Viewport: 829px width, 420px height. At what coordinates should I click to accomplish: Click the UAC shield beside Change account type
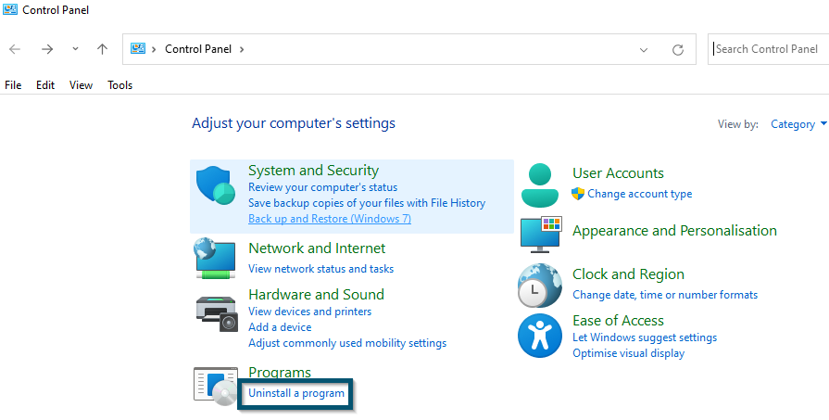click(x=578, y=194)
